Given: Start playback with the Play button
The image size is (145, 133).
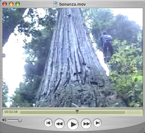Looking at the screenshot, I should 73,124.
